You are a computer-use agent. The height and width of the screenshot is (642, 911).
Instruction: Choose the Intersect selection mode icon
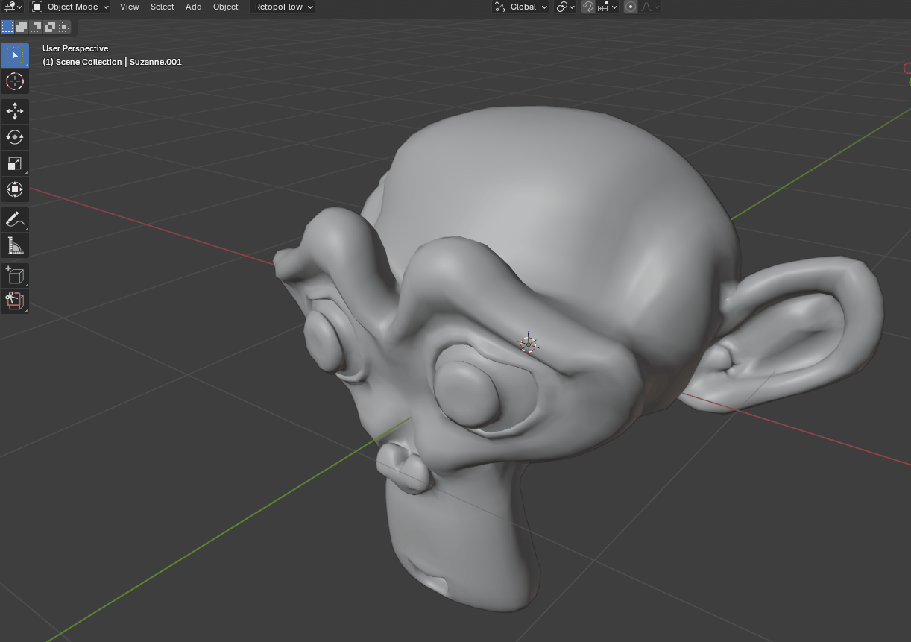(x=64, y=27)
